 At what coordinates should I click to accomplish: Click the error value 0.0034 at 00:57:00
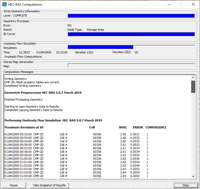click(135, 148)
